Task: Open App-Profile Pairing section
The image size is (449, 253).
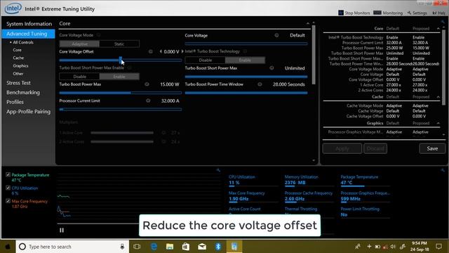Action: pyautogui.click(x=28, y=112)
